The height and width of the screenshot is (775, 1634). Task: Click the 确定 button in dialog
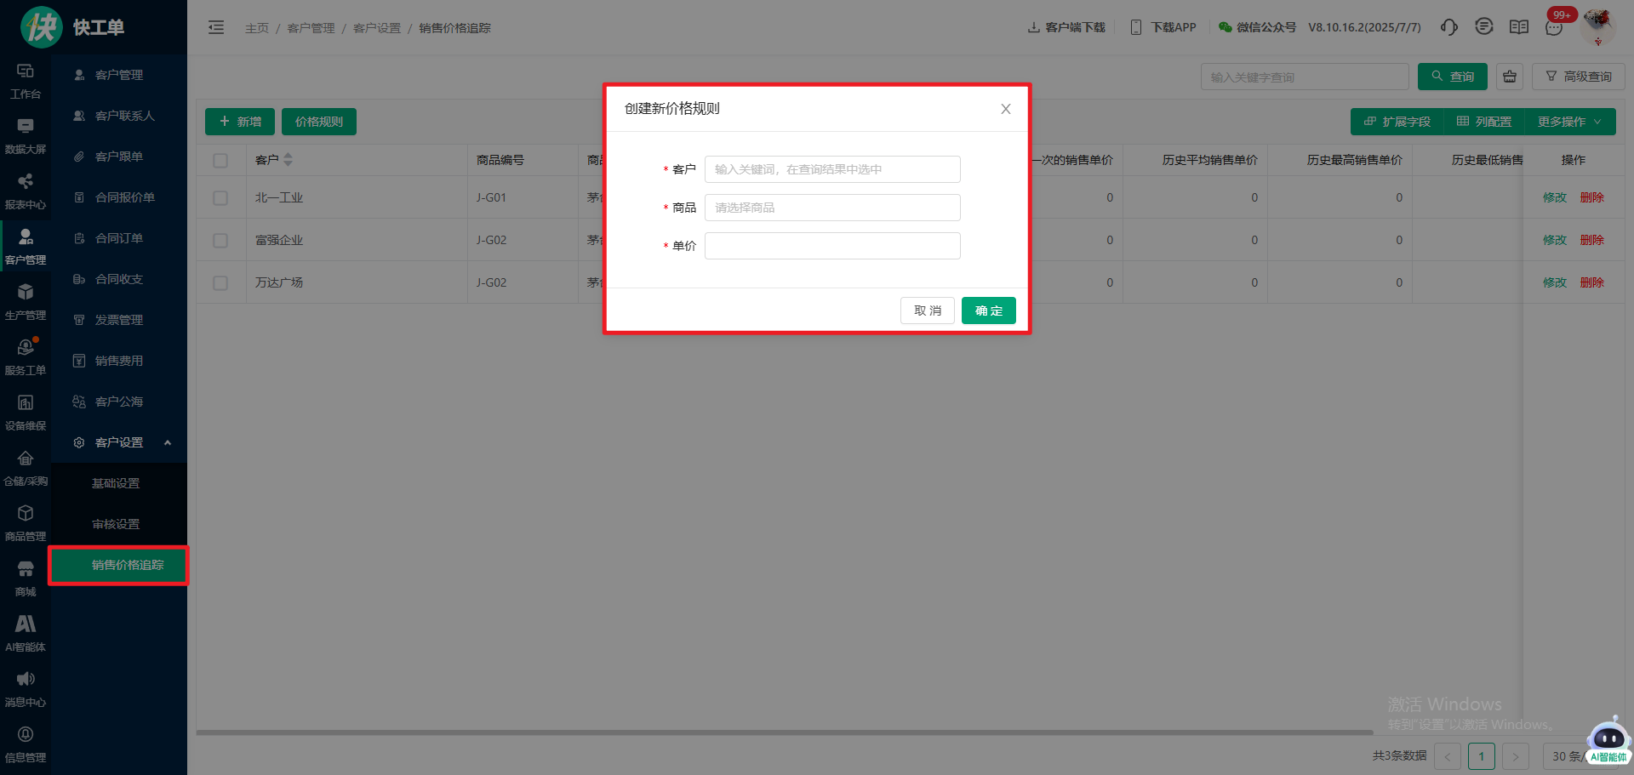(988, 311)
